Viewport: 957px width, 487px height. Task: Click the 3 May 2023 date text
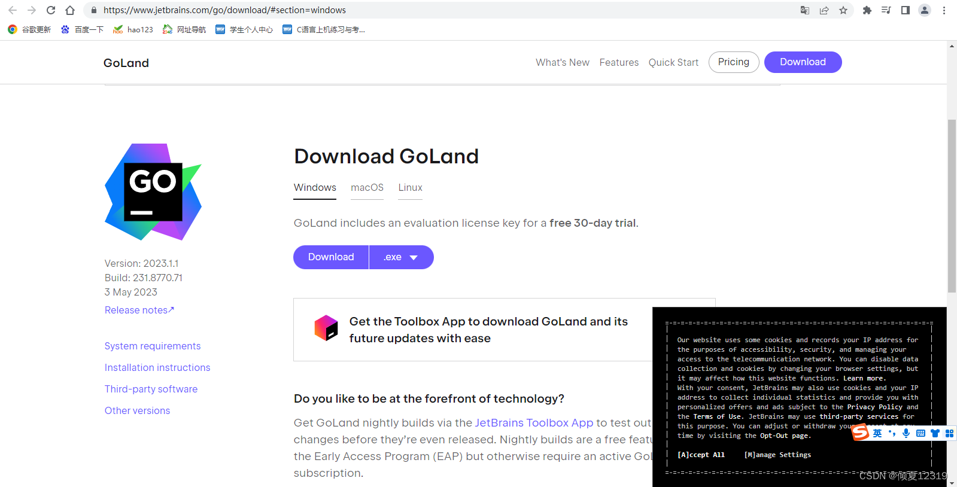[131, 292]
